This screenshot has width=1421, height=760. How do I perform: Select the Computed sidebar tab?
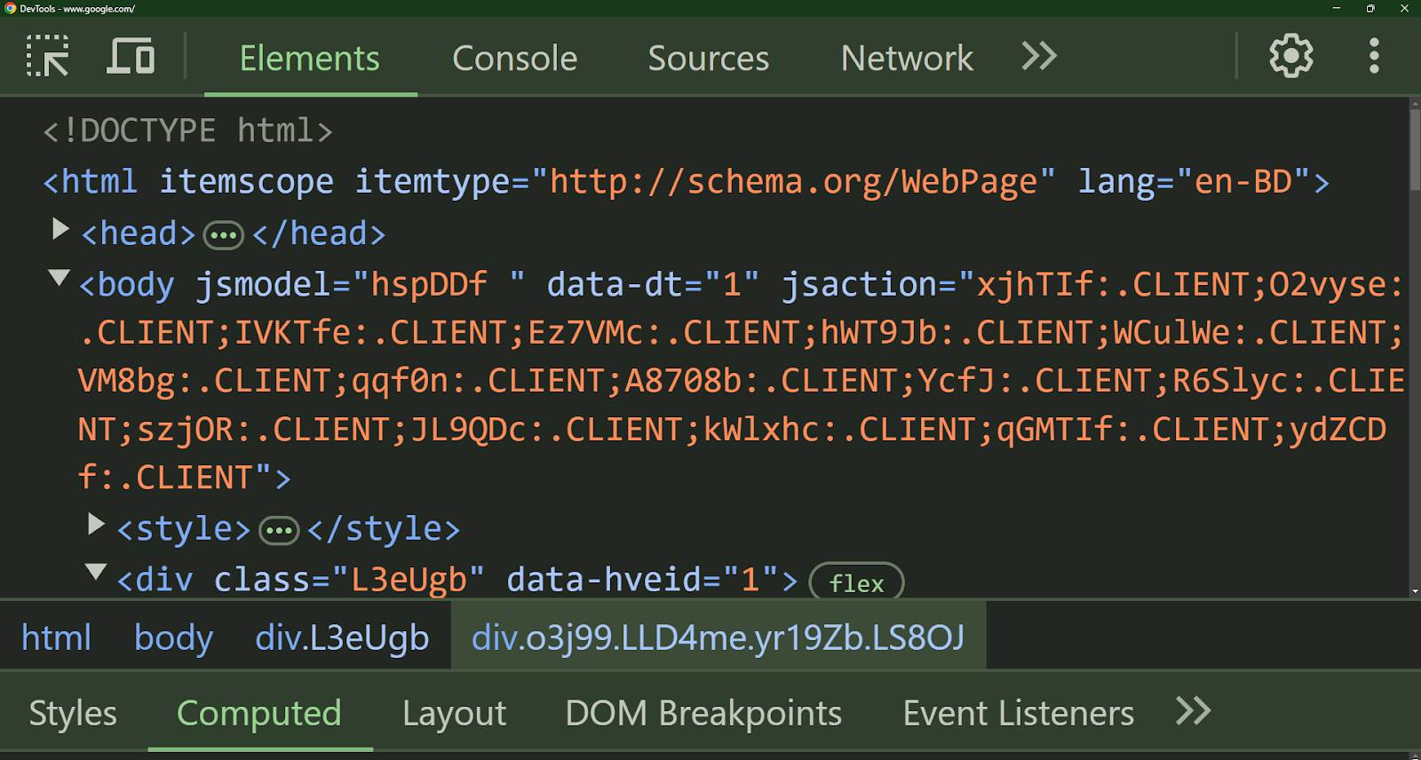[259, 713]
